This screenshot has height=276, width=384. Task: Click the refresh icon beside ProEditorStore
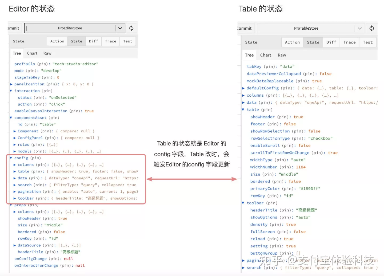(x=131, y=28)
